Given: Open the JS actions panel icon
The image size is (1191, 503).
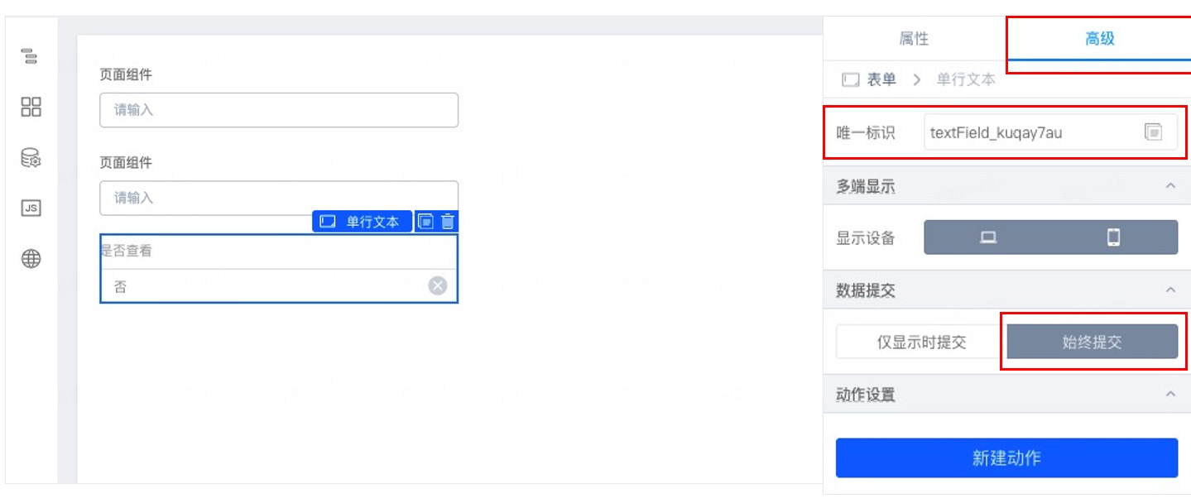Looking at the screenshot, I should [x=31, y=208].
